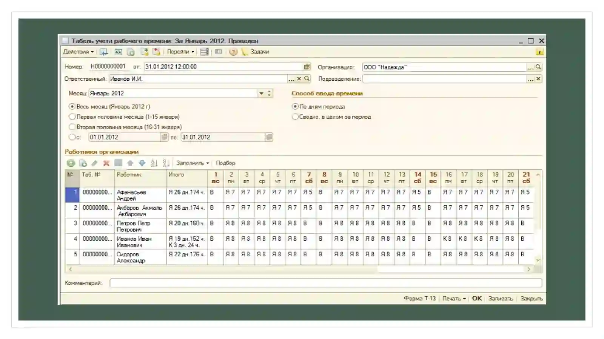Select the 'Вторая половина месяца' radio button

point(72,127)
